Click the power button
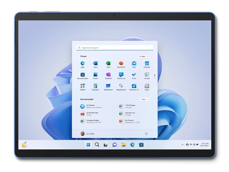The height and width of the screenshot is (172, 229). 146,134
